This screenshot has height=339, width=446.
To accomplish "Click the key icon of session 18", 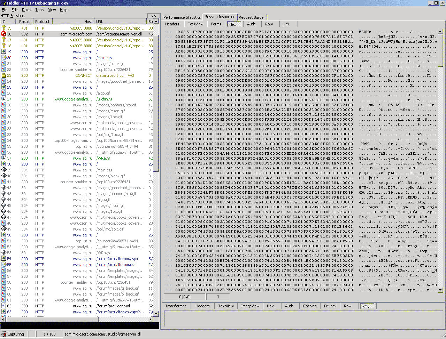I will [4, 46].
